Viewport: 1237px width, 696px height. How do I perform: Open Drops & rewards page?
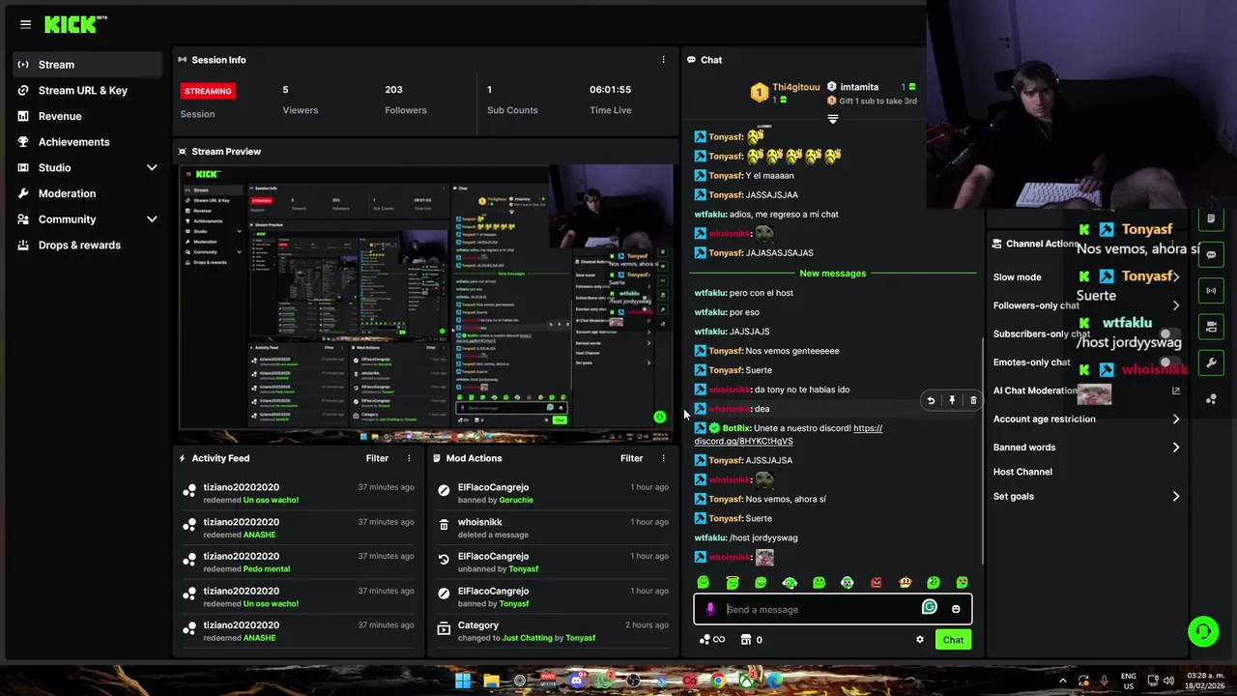pos(88,246)
